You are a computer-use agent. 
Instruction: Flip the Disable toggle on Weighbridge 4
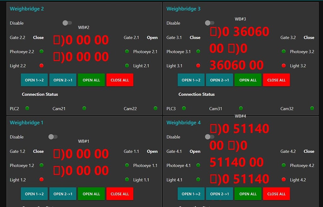[209, 136]
